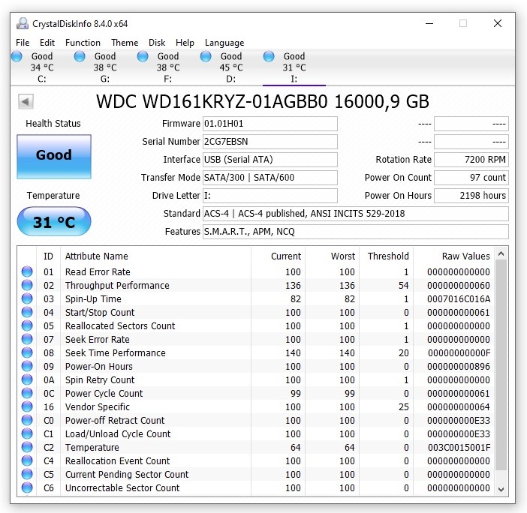This screenshot has height=513, width=527.
Task: Click the status orb for Temperature attribute
Action: pyautogui.click(x=27, y=447)
